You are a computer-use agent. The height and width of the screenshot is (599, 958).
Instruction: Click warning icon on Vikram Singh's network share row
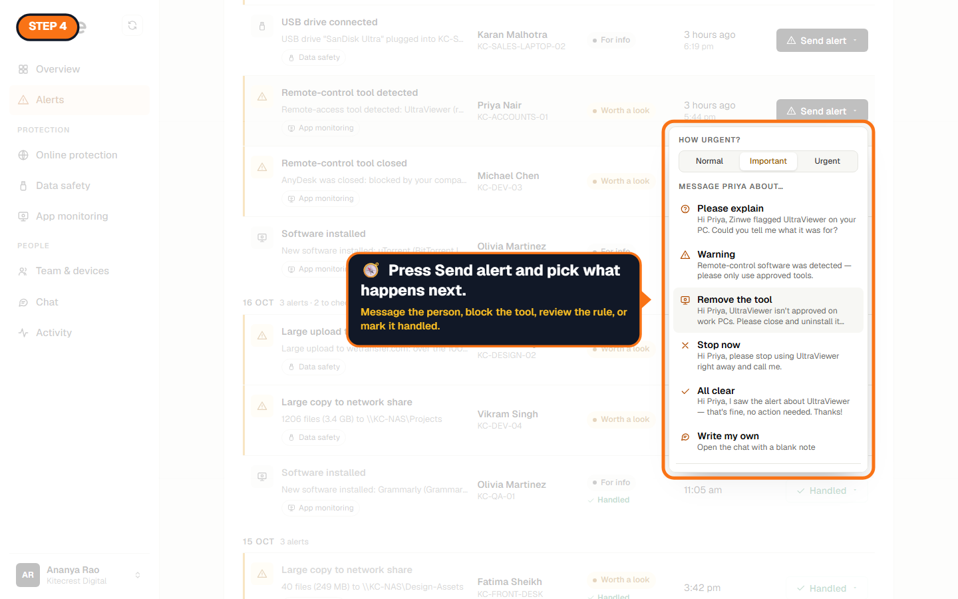262,406
